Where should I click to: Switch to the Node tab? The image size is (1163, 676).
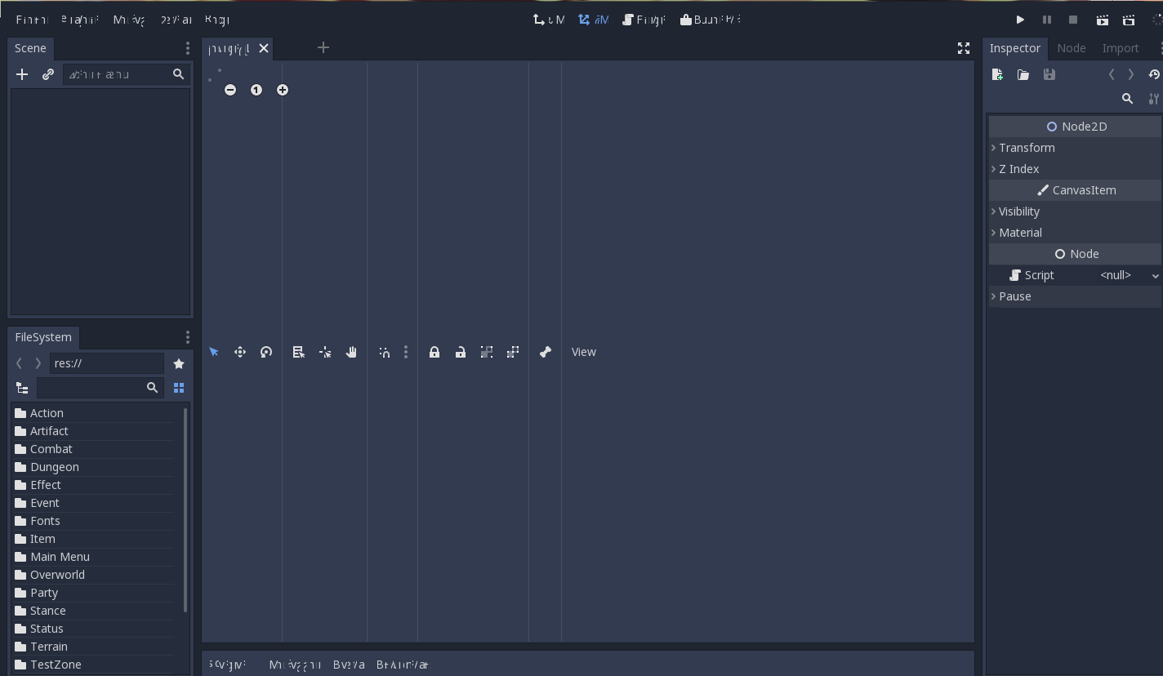(1072, 48)
